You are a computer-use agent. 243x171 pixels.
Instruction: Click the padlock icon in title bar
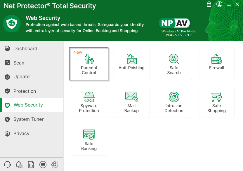pos(209,4)
